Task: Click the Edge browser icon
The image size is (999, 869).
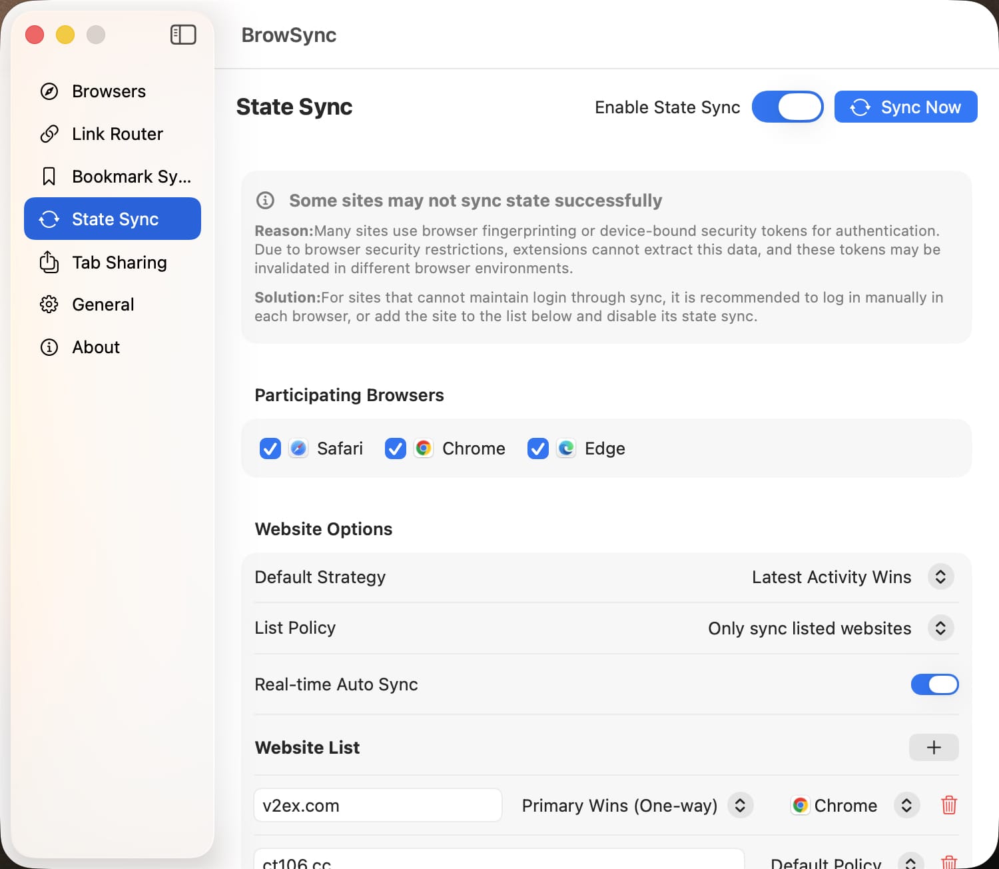Action: click(566, 448)
